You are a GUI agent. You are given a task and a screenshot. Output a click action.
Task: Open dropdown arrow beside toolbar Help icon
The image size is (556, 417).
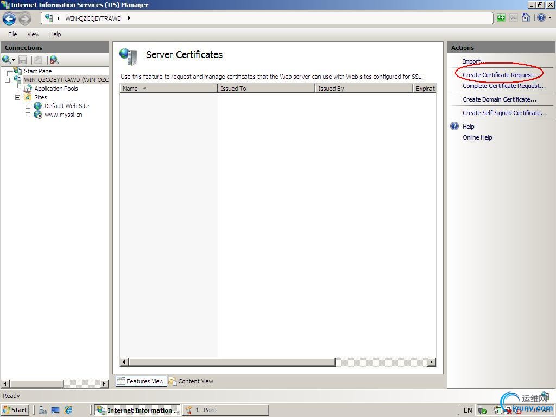click(550, 17)
